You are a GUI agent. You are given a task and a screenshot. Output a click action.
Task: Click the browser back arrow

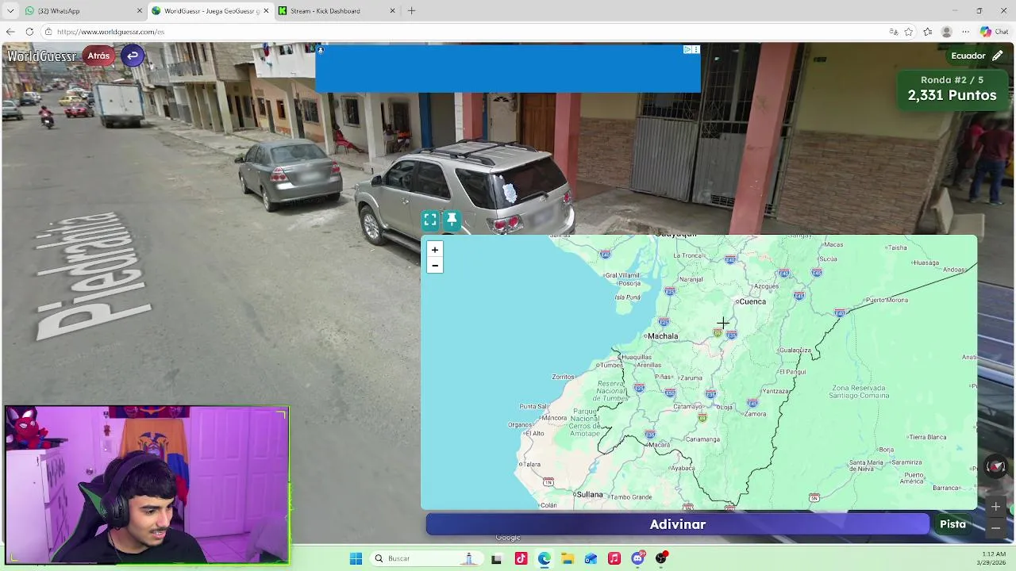10,32
